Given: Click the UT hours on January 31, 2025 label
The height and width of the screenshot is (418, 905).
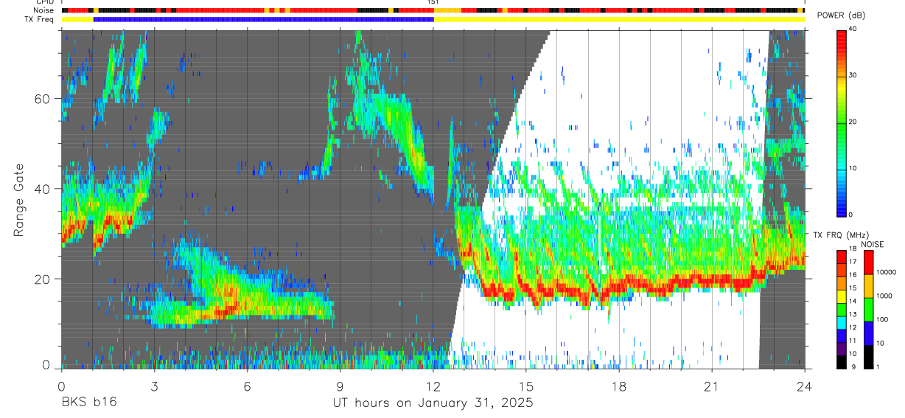Looking at the screenshot, I should 433,403.
